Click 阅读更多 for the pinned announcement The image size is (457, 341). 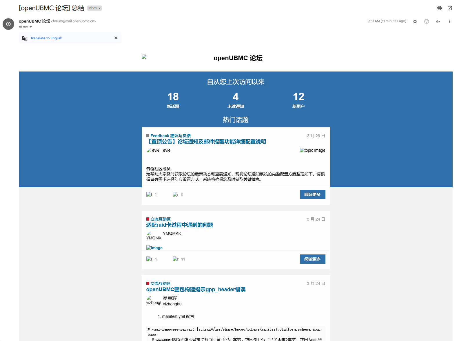312,195
